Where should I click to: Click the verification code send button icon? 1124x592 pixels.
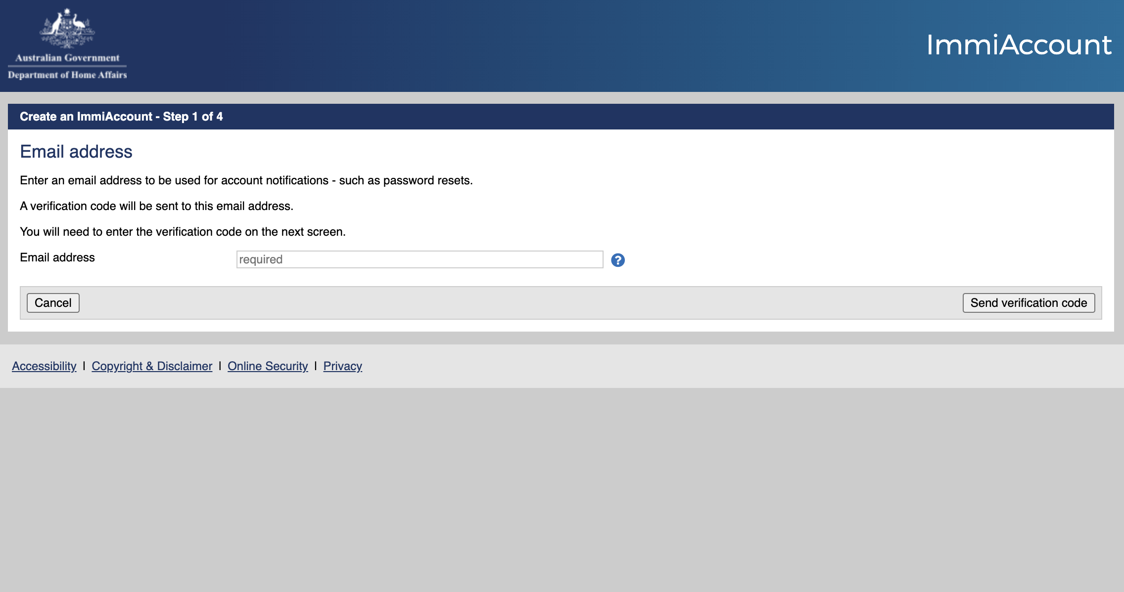click(x=1030, y=302)
